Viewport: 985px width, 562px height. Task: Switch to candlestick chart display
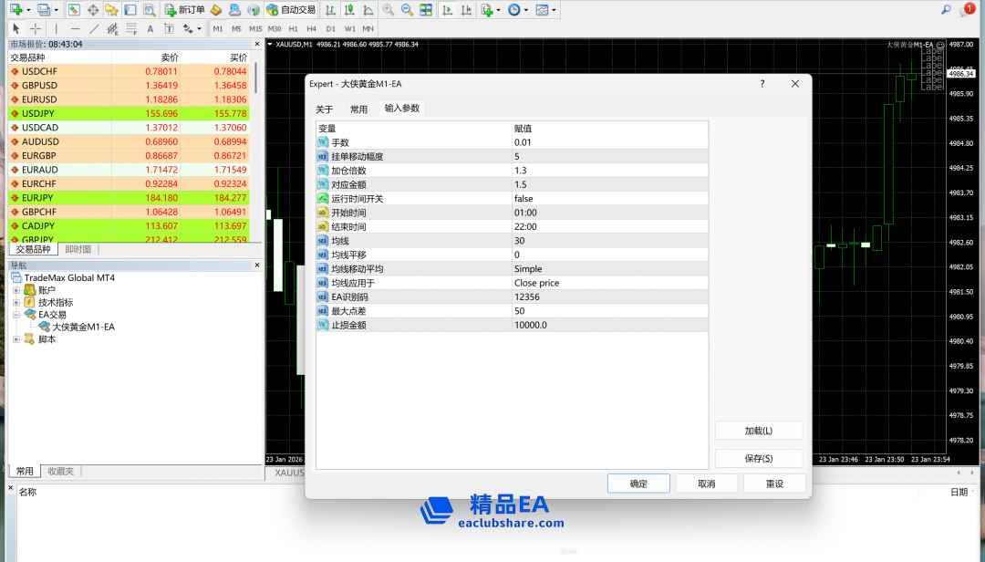[x=348, y=10]
